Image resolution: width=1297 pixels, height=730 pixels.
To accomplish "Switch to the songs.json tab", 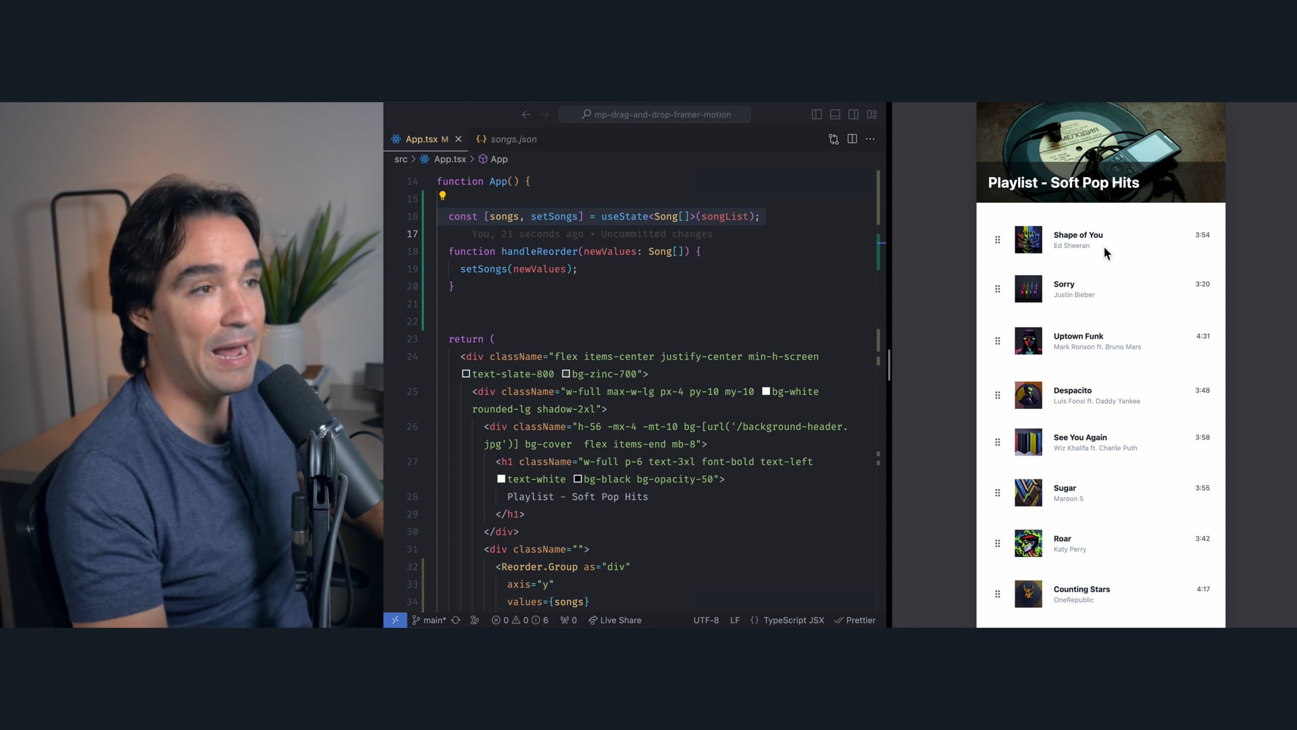I will coord(513,139).
